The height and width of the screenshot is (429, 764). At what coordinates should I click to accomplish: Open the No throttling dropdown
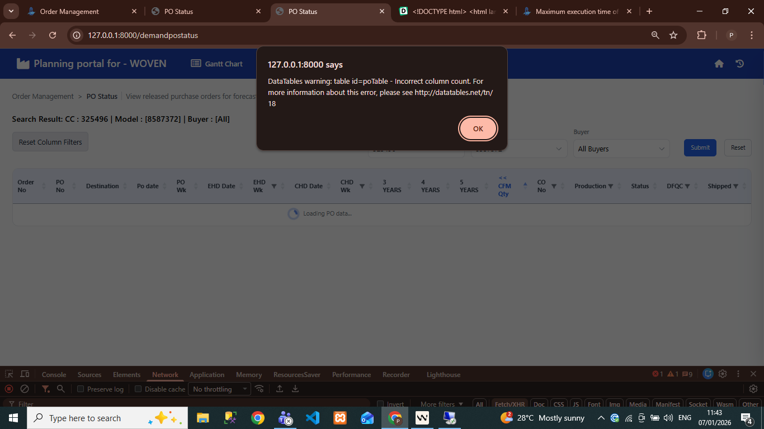[220, 389]
